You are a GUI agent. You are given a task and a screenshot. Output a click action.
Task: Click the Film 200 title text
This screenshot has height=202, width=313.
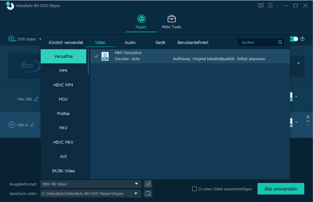click(24, 99)
